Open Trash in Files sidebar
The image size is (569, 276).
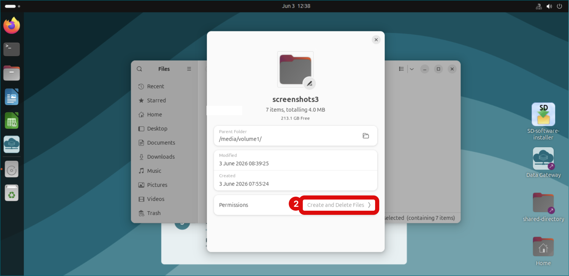(x=164, y=213)
